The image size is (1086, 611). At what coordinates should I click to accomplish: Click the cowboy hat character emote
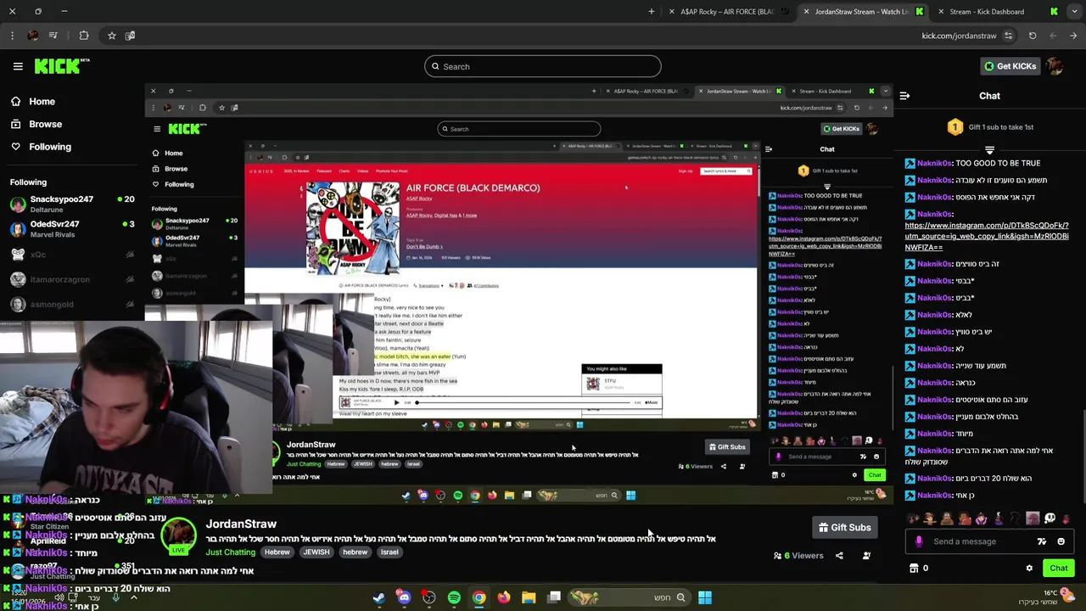point(929,518)
